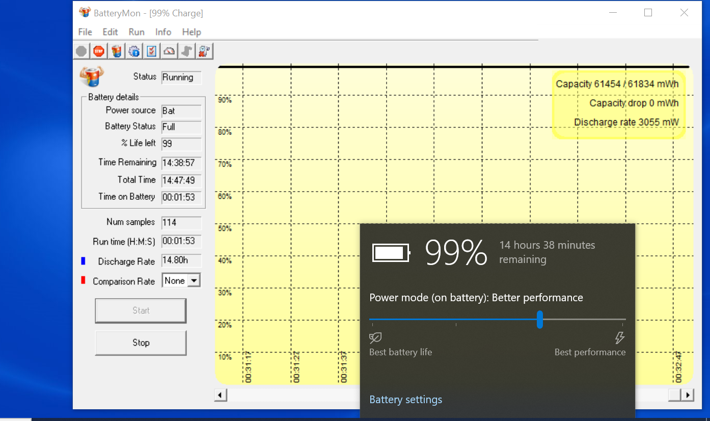Screen dimensions: 710x421
Task: Open the Help menu
Action: click(192, 32)
